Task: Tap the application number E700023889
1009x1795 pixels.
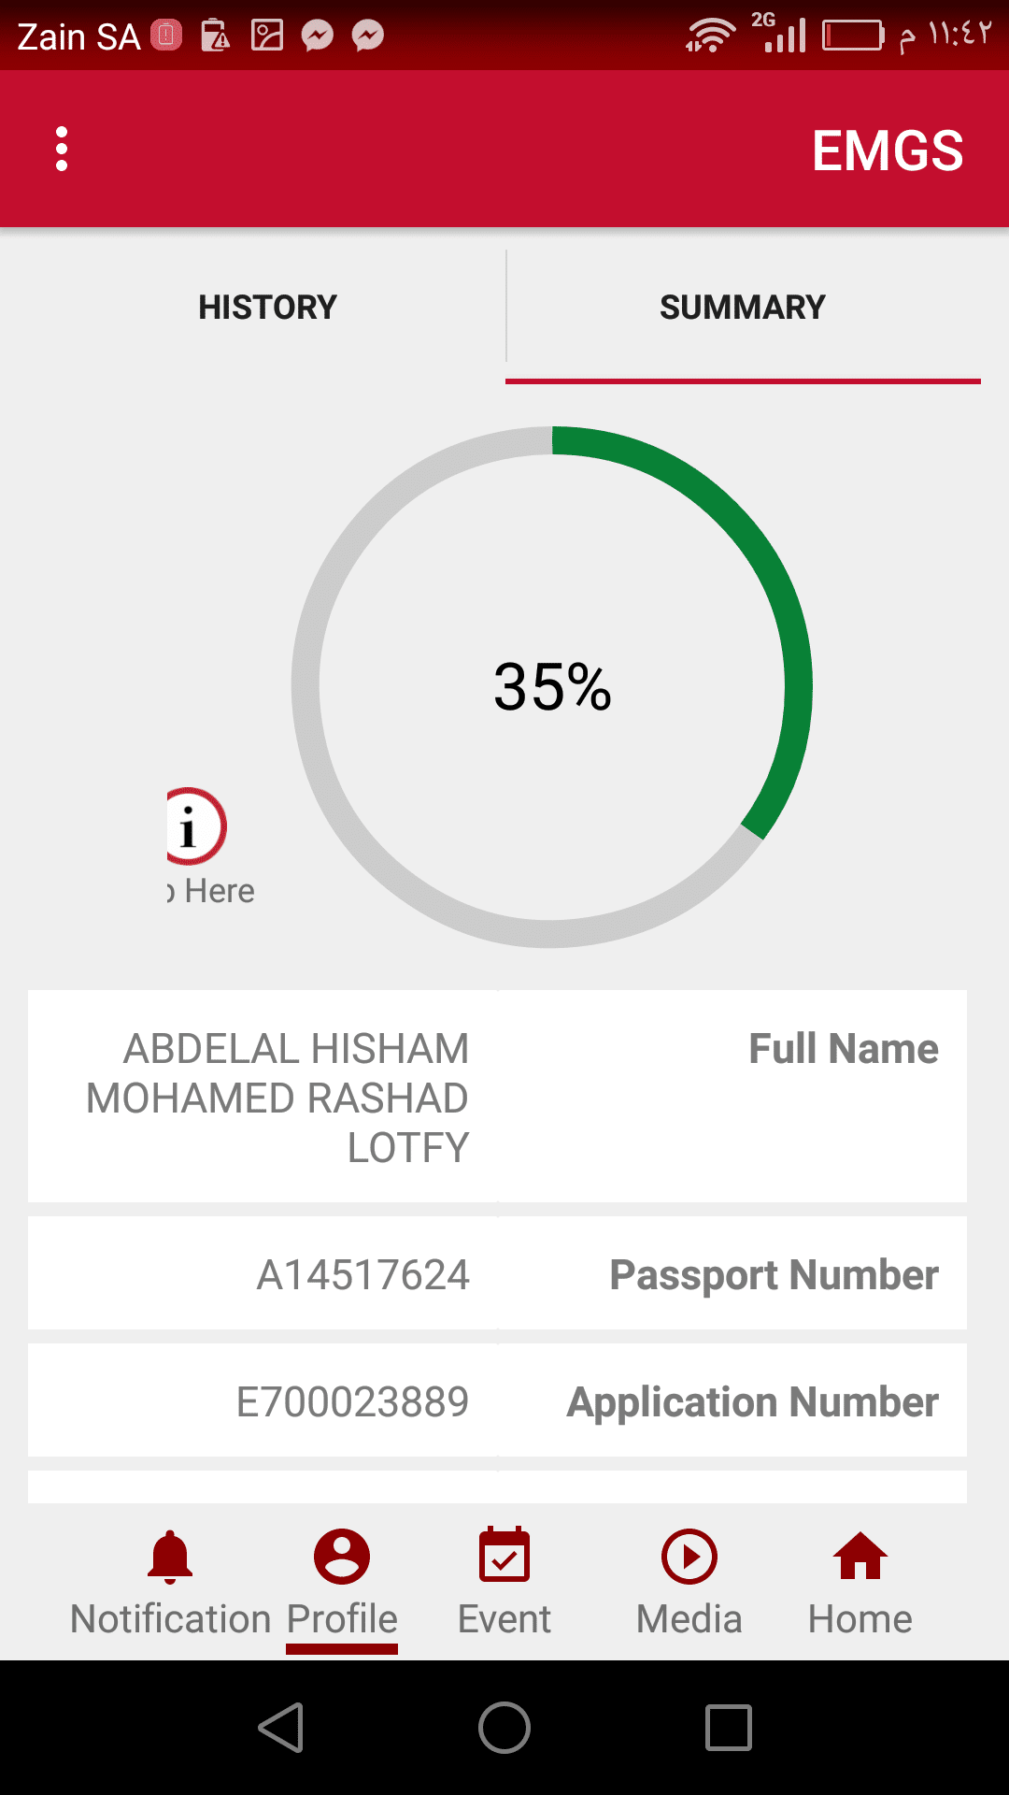Action: pos(352,1402)
